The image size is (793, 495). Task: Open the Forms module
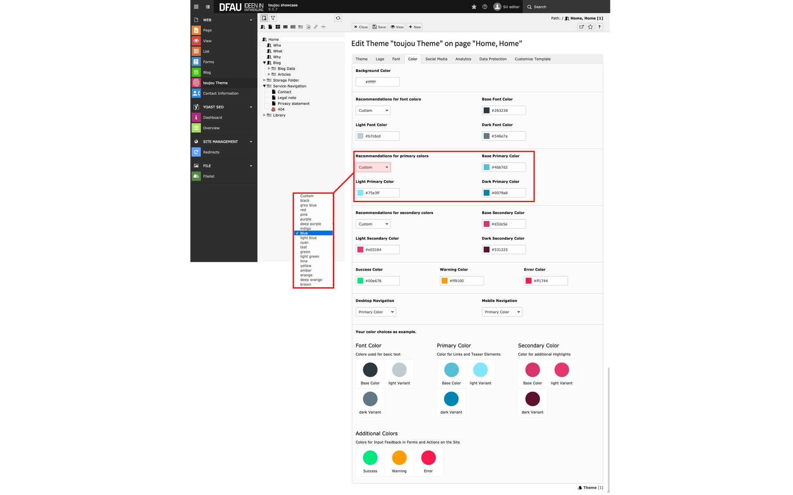tap(224, 62)
